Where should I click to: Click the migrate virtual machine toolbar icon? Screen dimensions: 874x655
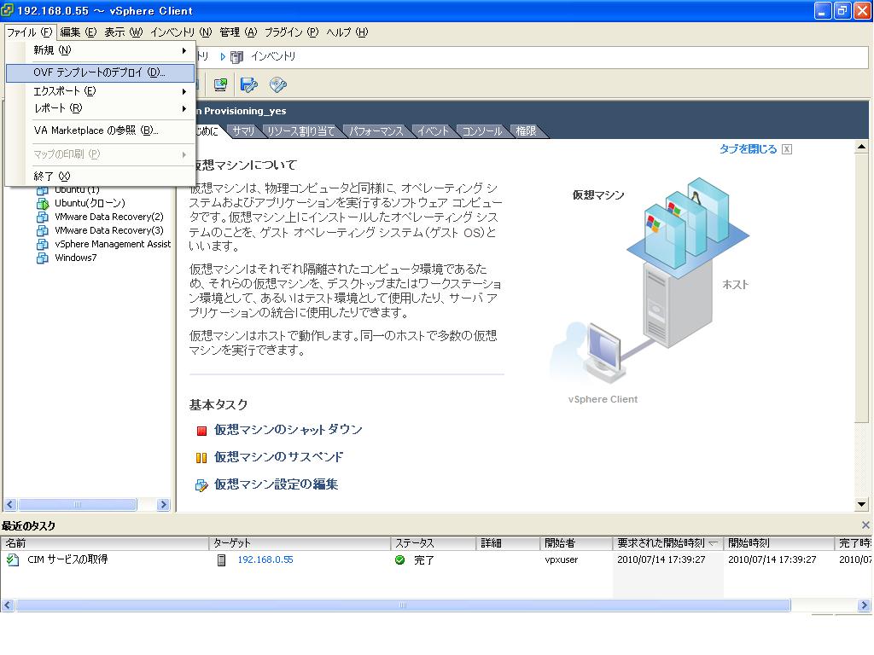point(221,84)
